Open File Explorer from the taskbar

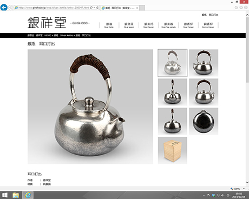coord(16,195)
